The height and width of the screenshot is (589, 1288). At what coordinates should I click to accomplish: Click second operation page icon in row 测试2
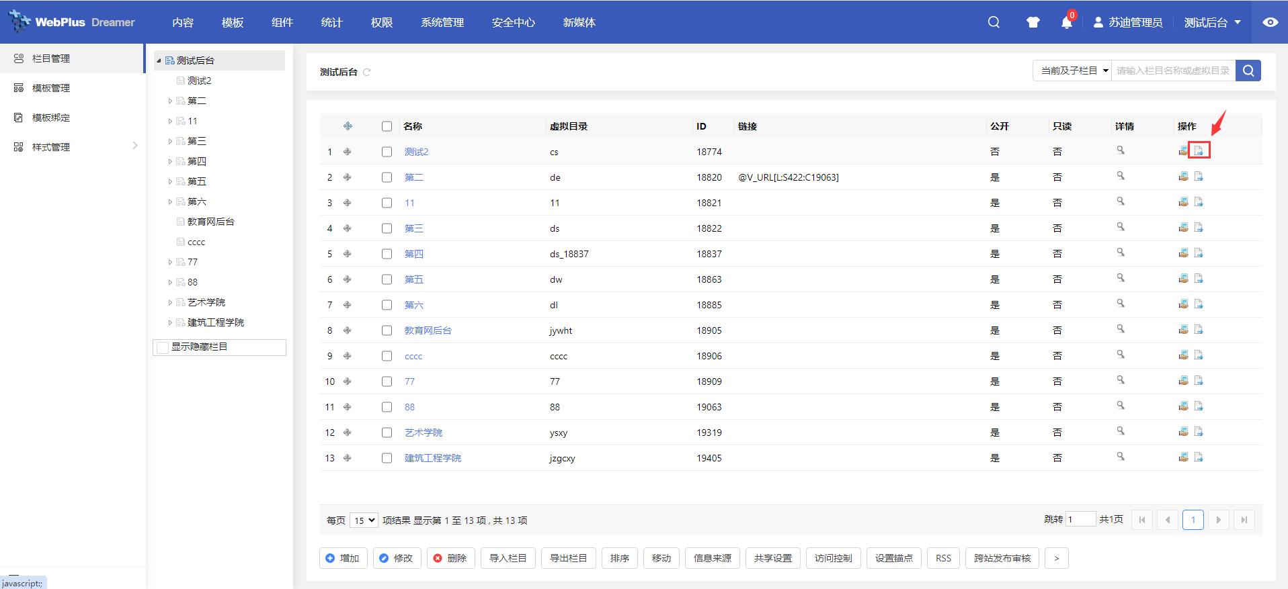(x=1199, y=150)
